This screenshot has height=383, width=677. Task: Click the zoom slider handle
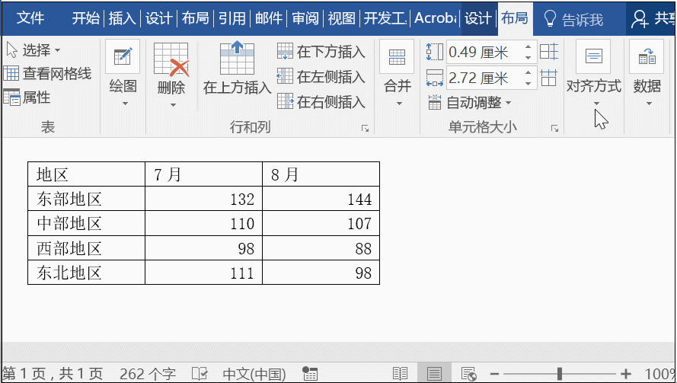[560, 374]
